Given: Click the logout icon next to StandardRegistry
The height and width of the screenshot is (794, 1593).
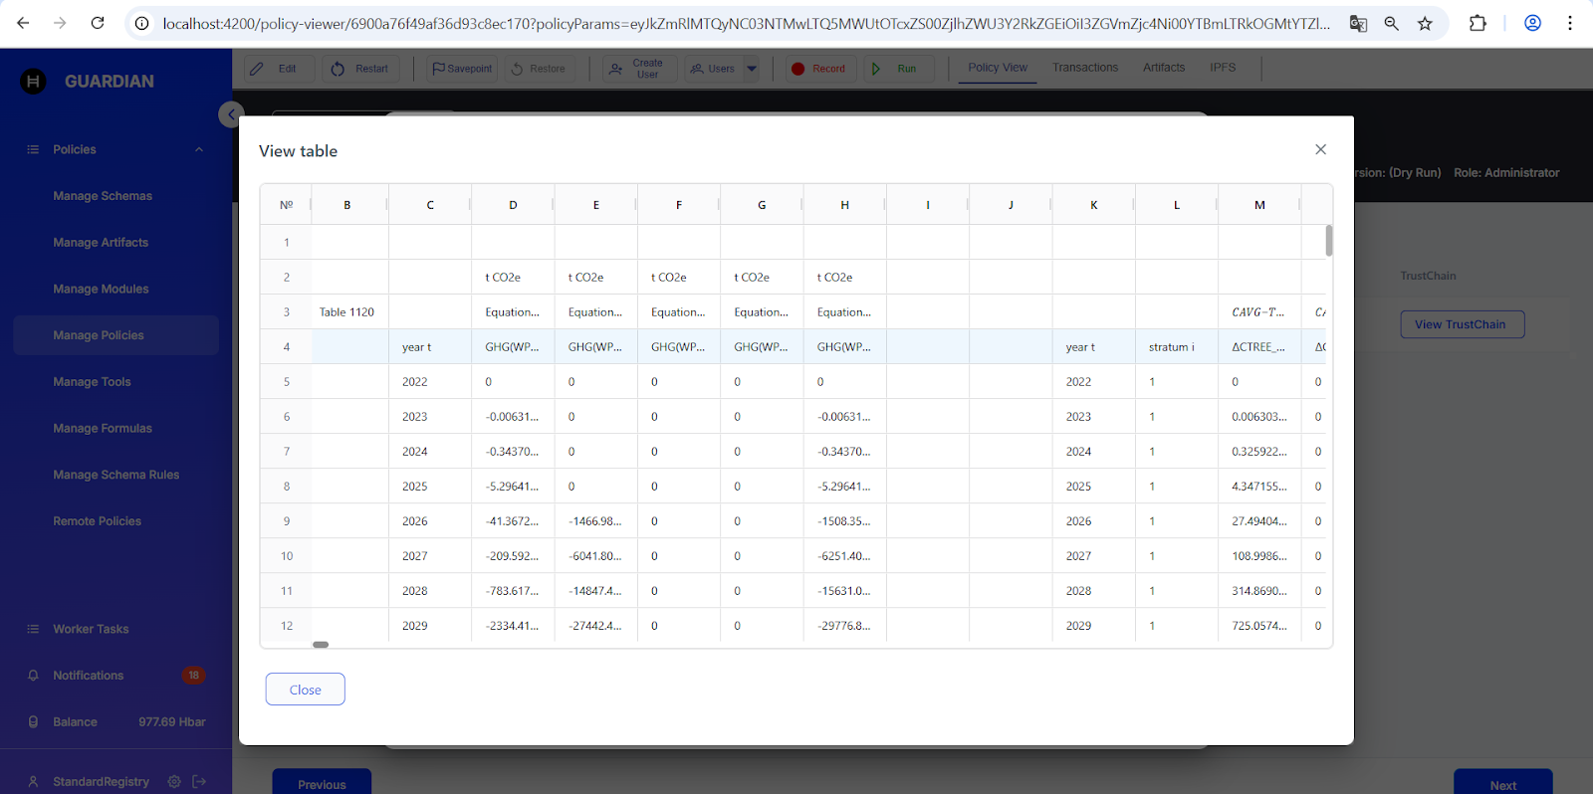Looking at the screenshot, I should tap(199, 781).
